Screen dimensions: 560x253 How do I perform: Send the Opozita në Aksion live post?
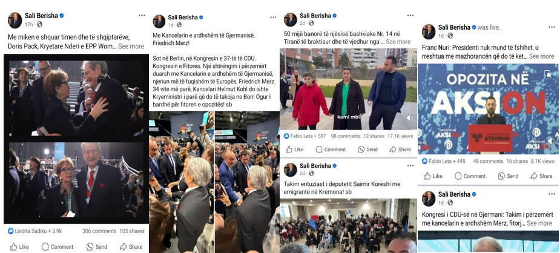point(508,176)
